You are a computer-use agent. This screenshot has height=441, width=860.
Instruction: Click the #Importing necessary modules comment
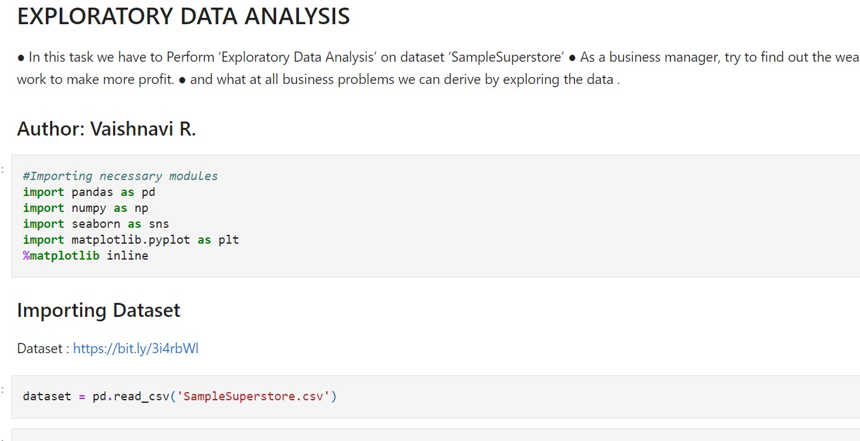click(120, 176)
